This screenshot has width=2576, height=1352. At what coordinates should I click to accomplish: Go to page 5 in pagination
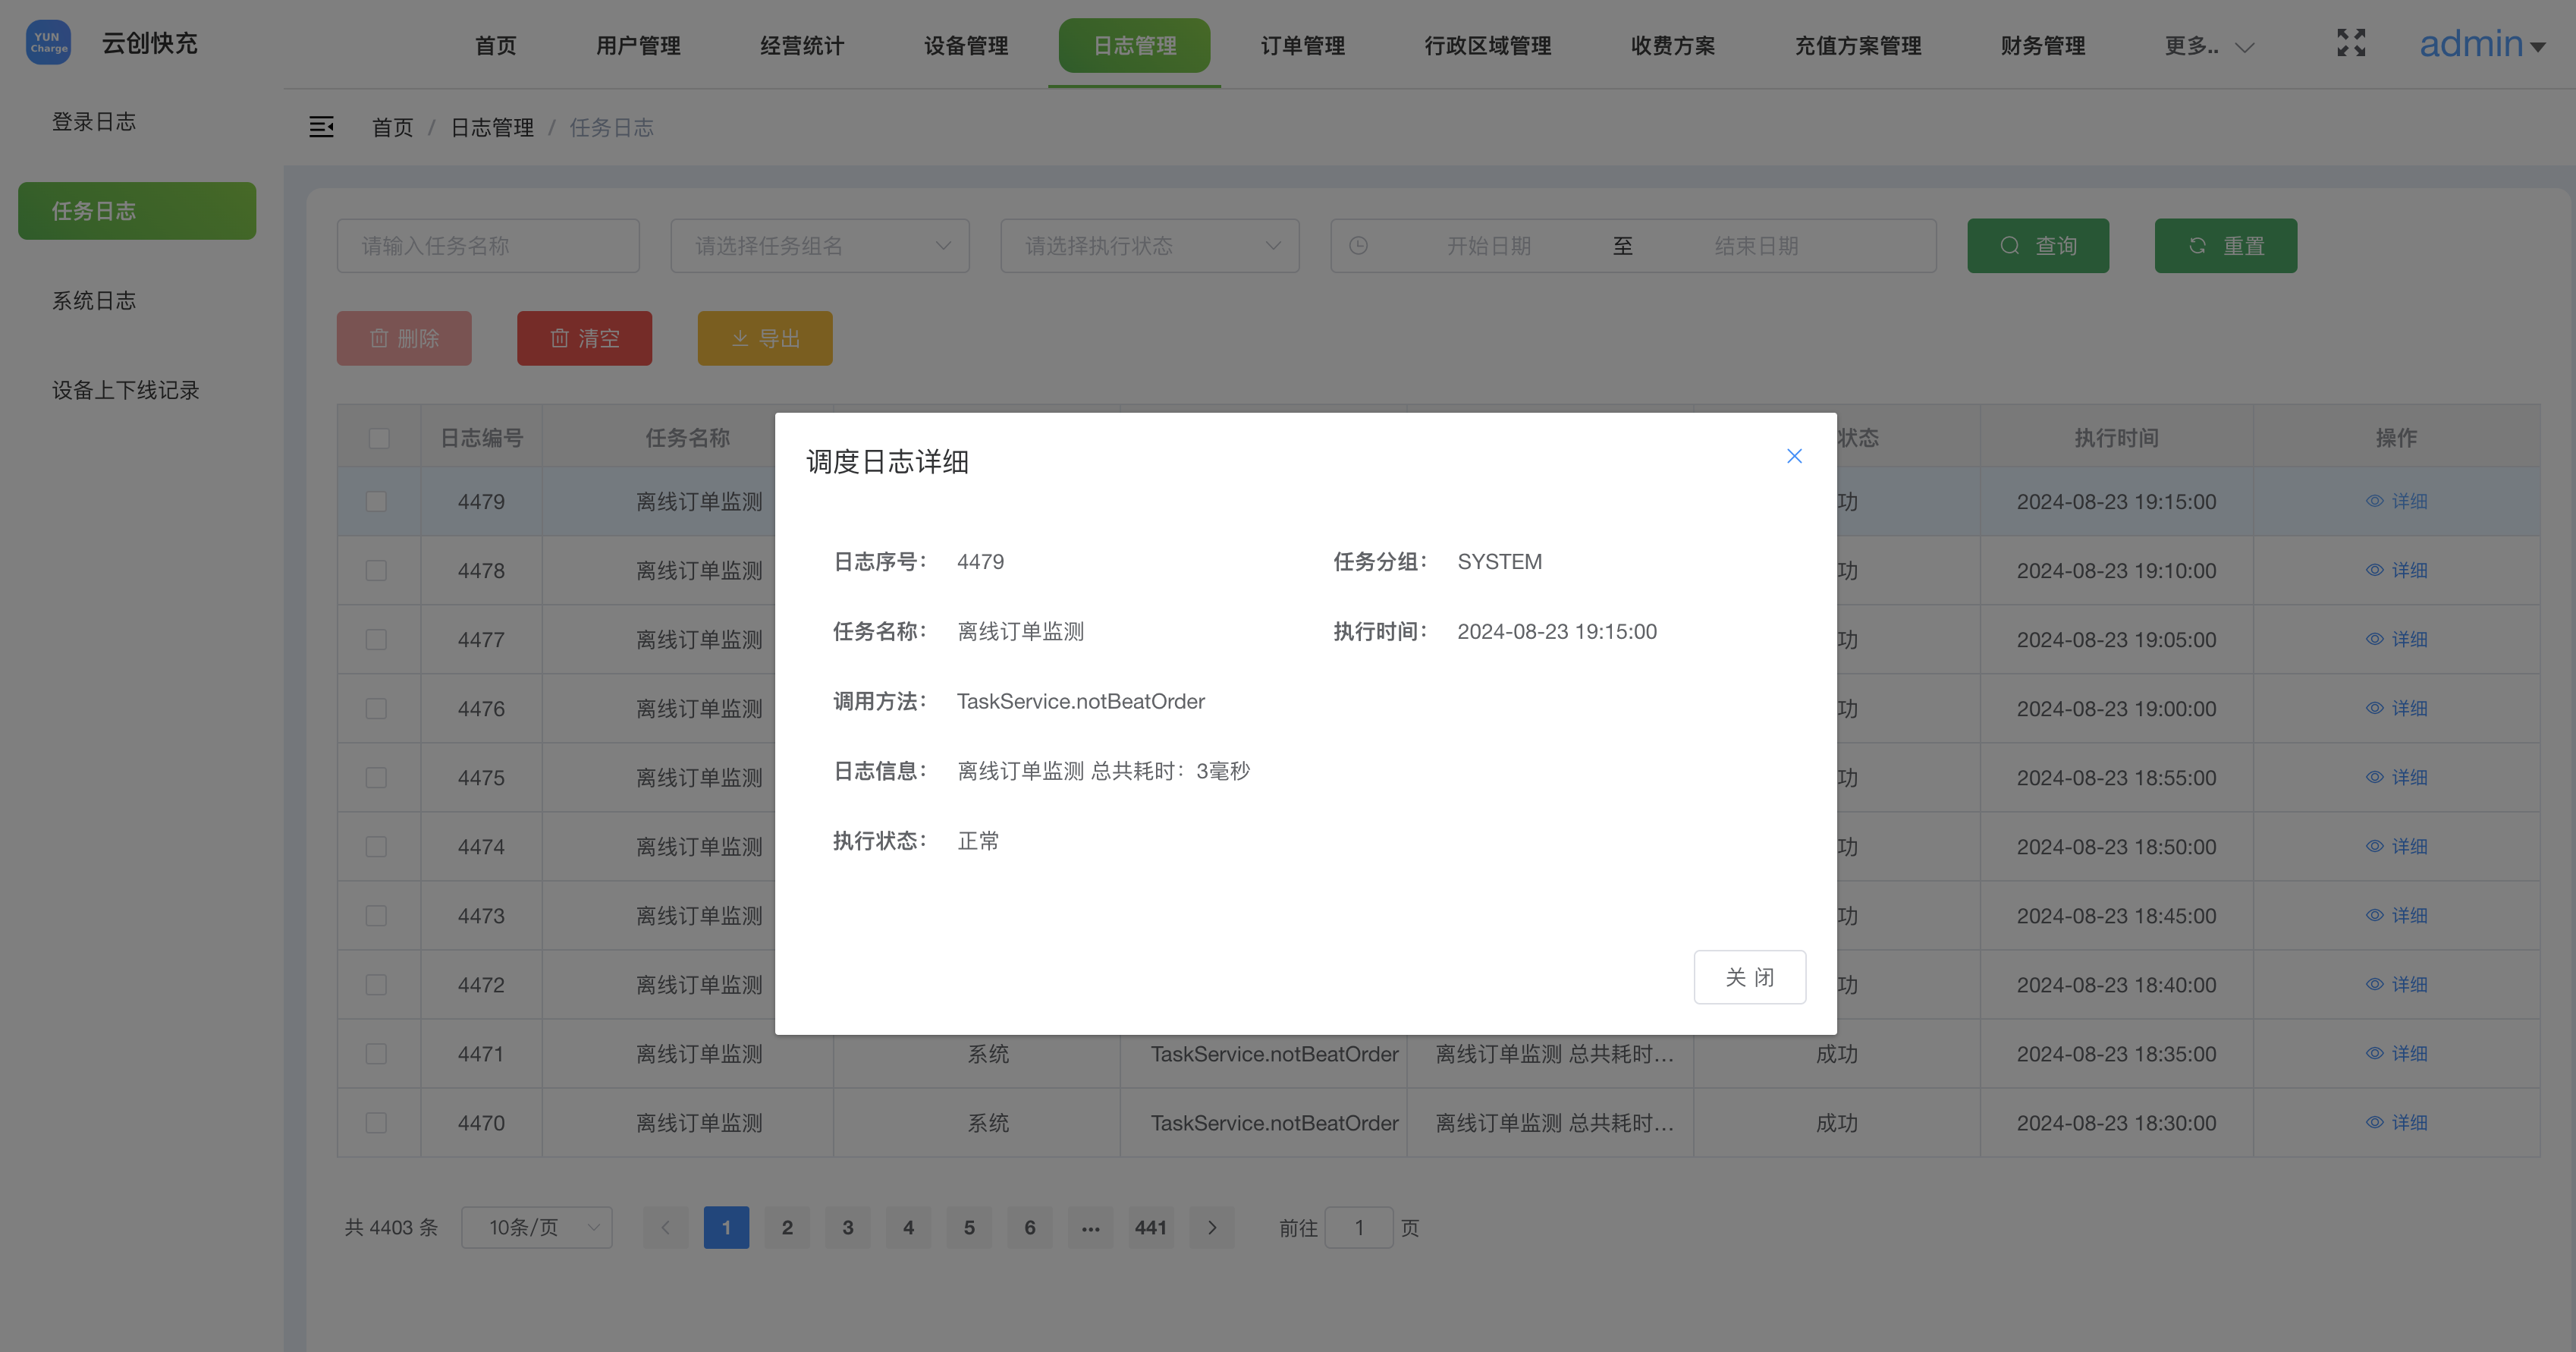[969, 1227]
